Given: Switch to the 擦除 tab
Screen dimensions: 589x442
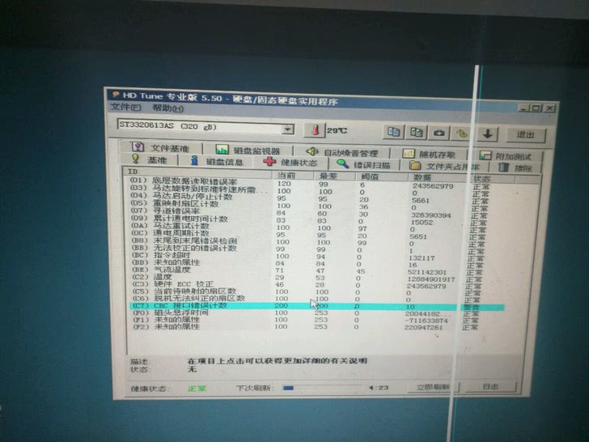Looking at the screenshot, I should point(515,168).
